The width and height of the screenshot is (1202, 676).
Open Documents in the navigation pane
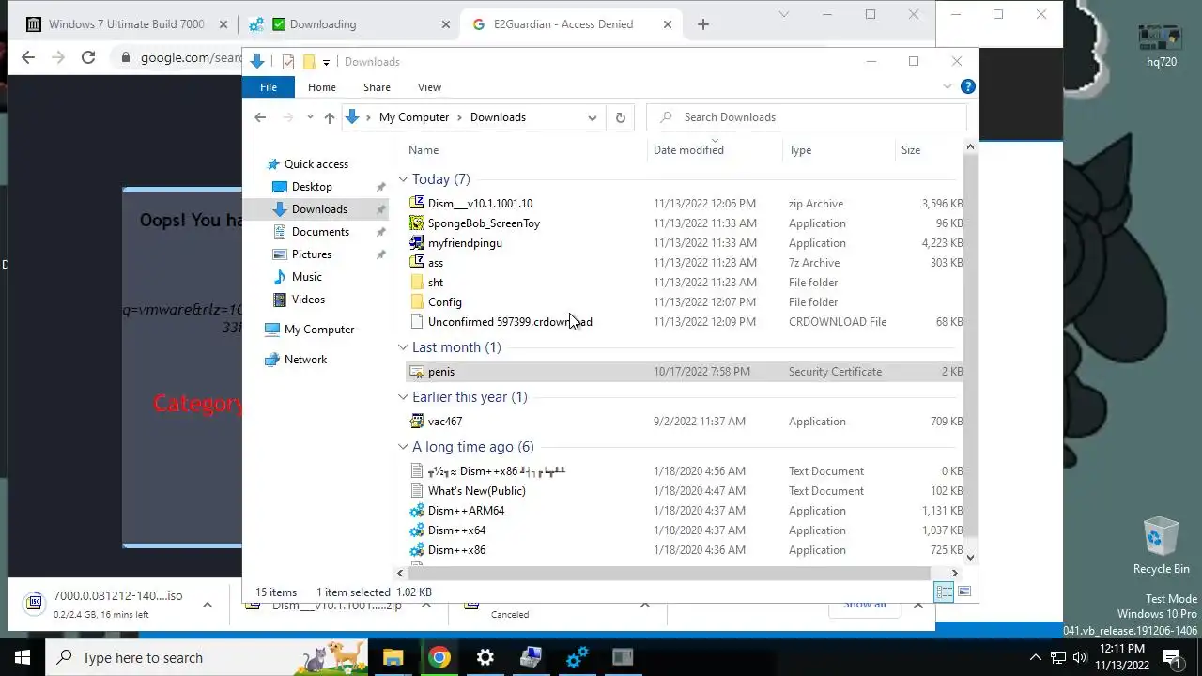320,232
